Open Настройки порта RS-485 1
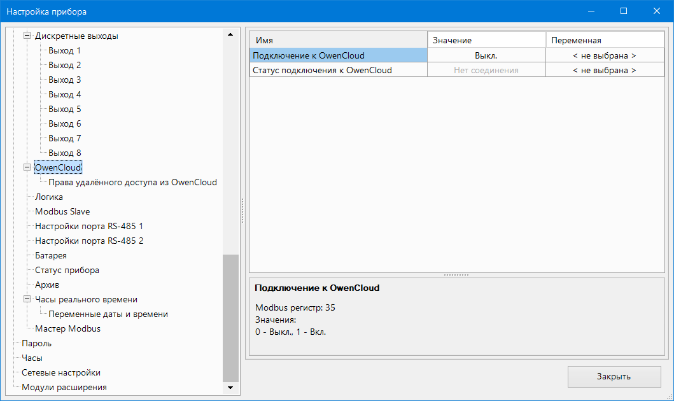The height and width of the screenshot is (401, 674). (89, 226)
